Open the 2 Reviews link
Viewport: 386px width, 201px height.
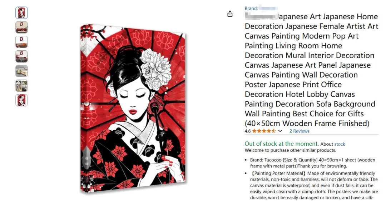pos(300,131)
